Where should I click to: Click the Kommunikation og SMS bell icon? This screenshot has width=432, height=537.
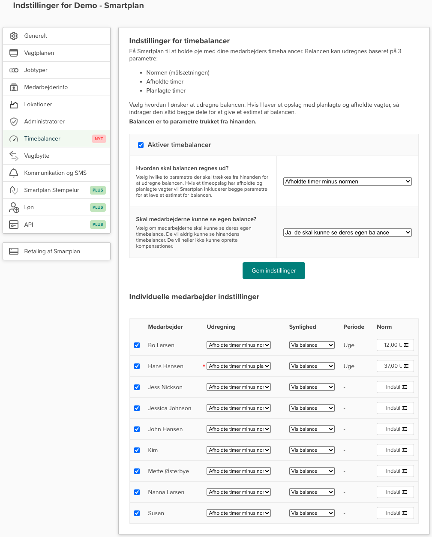[14, 173]
